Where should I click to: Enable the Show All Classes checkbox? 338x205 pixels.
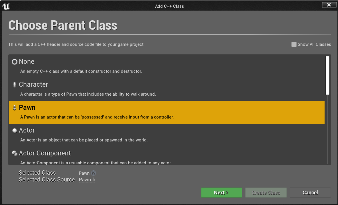(x=294, y=44)
